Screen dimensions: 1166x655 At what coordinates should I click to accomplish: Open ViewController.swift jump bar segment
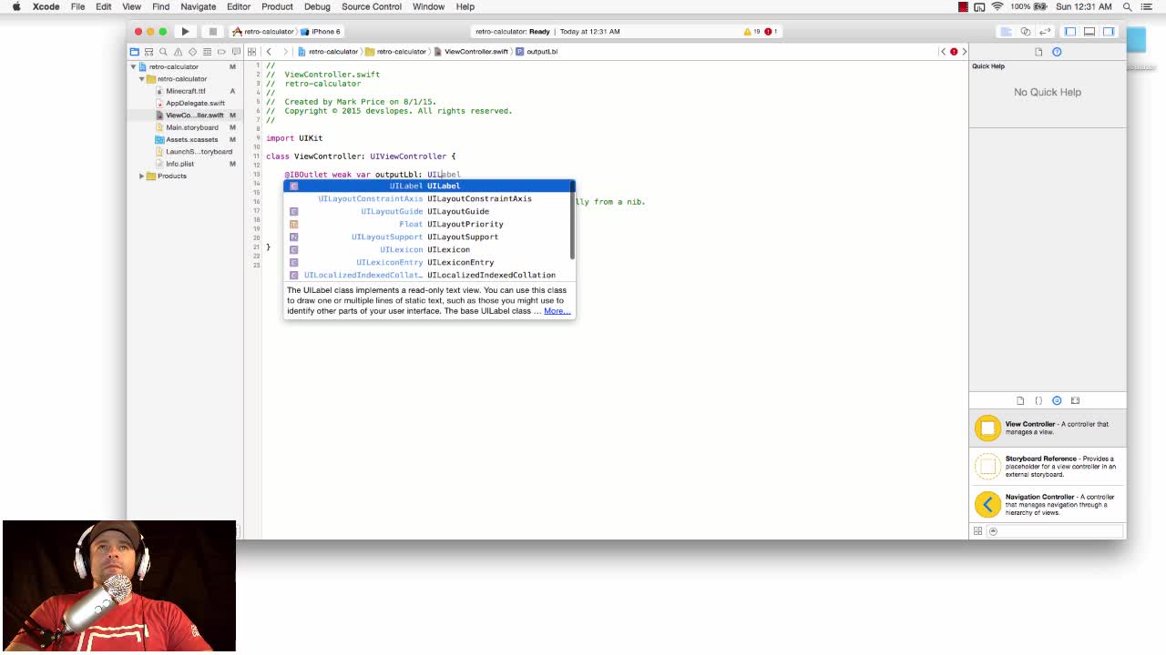click(x=471, y=51)
